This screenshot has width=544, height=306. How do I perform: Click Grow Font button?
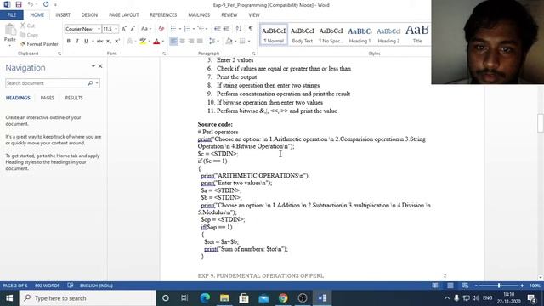point(124,29)
